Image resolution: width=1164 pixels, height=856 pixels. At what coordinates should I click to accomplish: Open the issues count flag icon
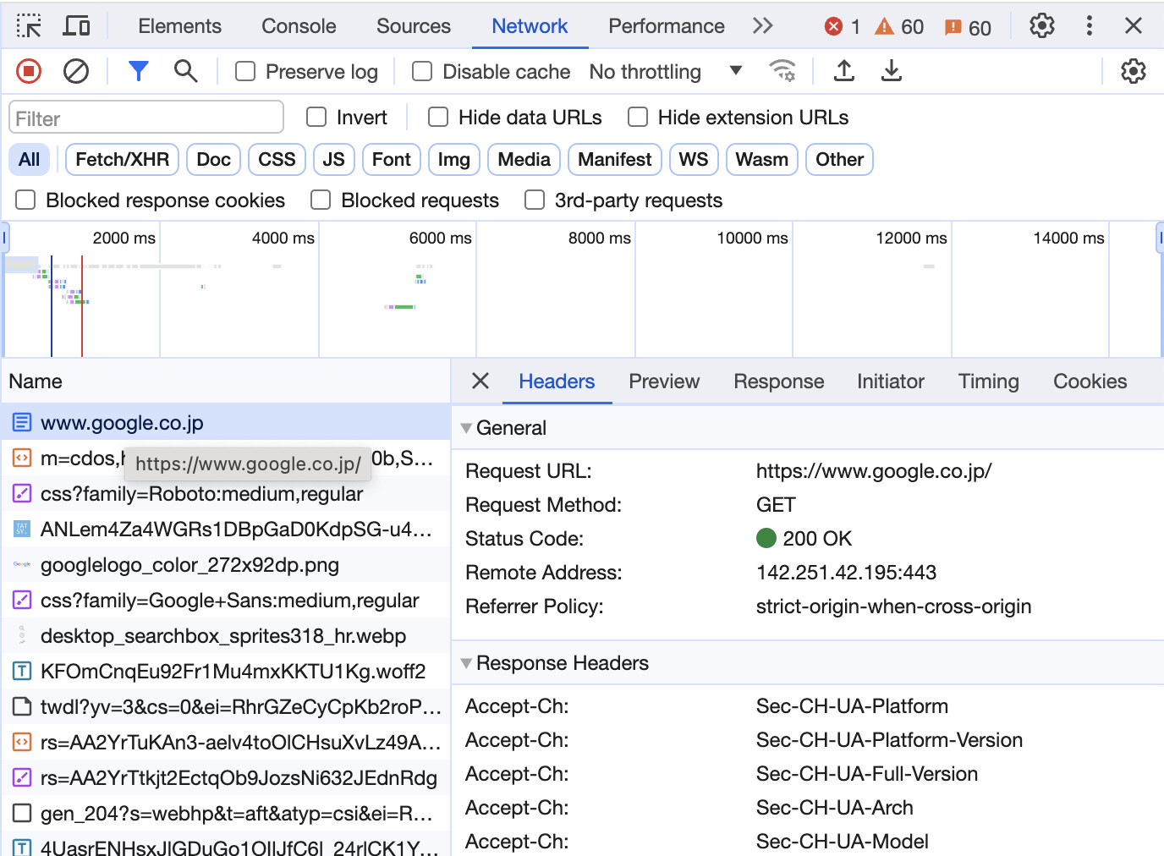click(968, 27)
